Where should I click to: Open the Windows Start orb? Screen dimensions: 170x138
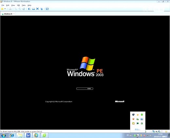pos(4,135)
